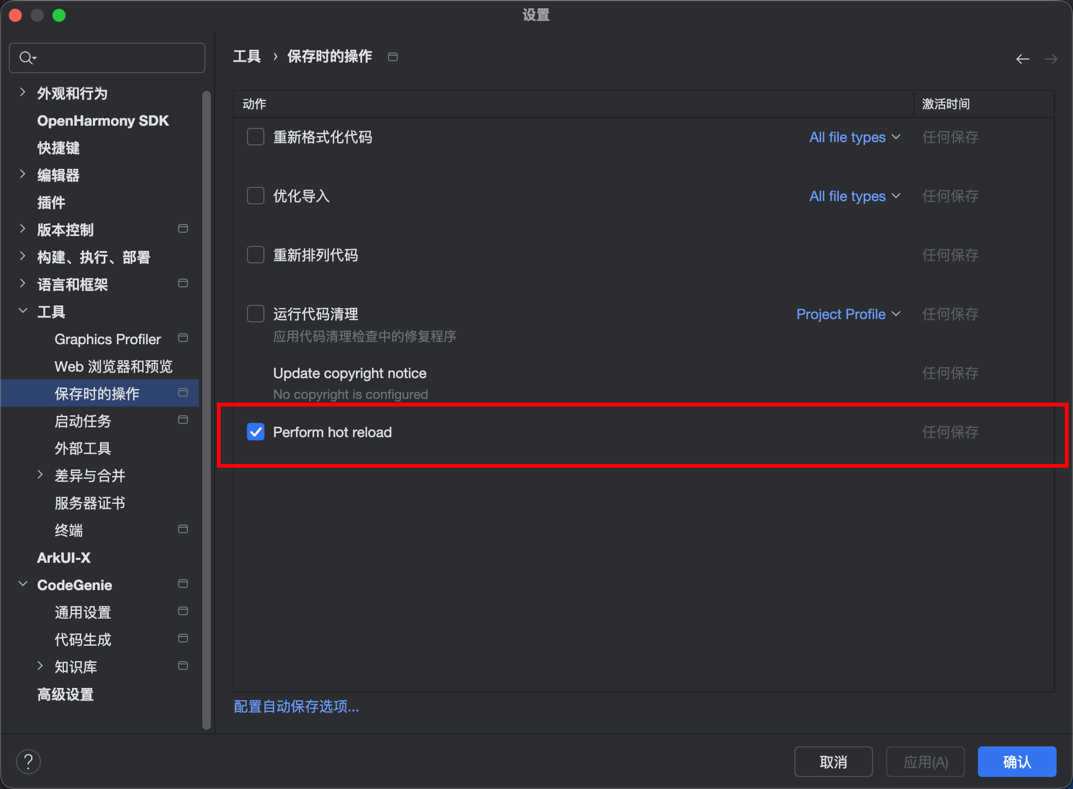Click the search magnifier icon
Viewport: 1073px width, 789px height.
click(x=26, y=58)
